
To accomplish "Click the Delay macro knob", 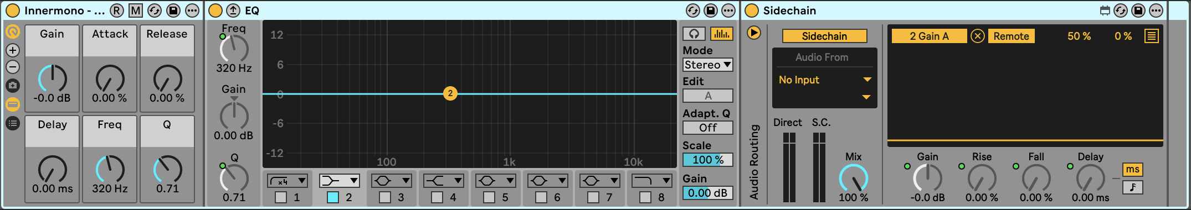I will (52, 169).
